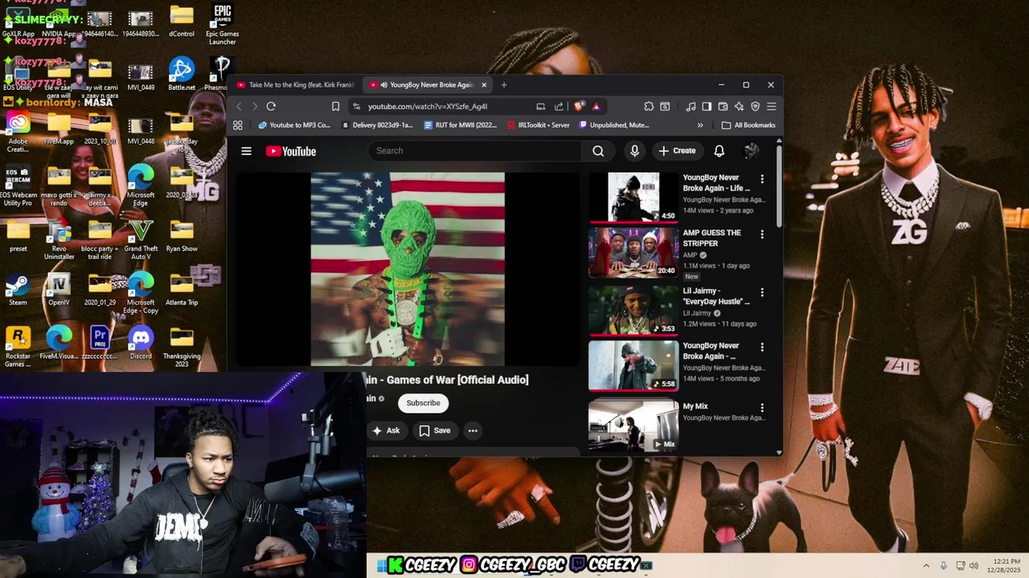The width and height of the screenshot is (1029, 578).
Task: Click the Windows Start button on taskbar
Action: point(380,565)
